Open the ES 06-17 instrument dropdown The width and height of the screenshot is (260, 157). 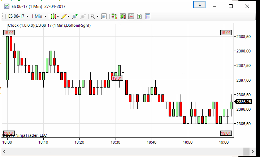coord(18,16)
